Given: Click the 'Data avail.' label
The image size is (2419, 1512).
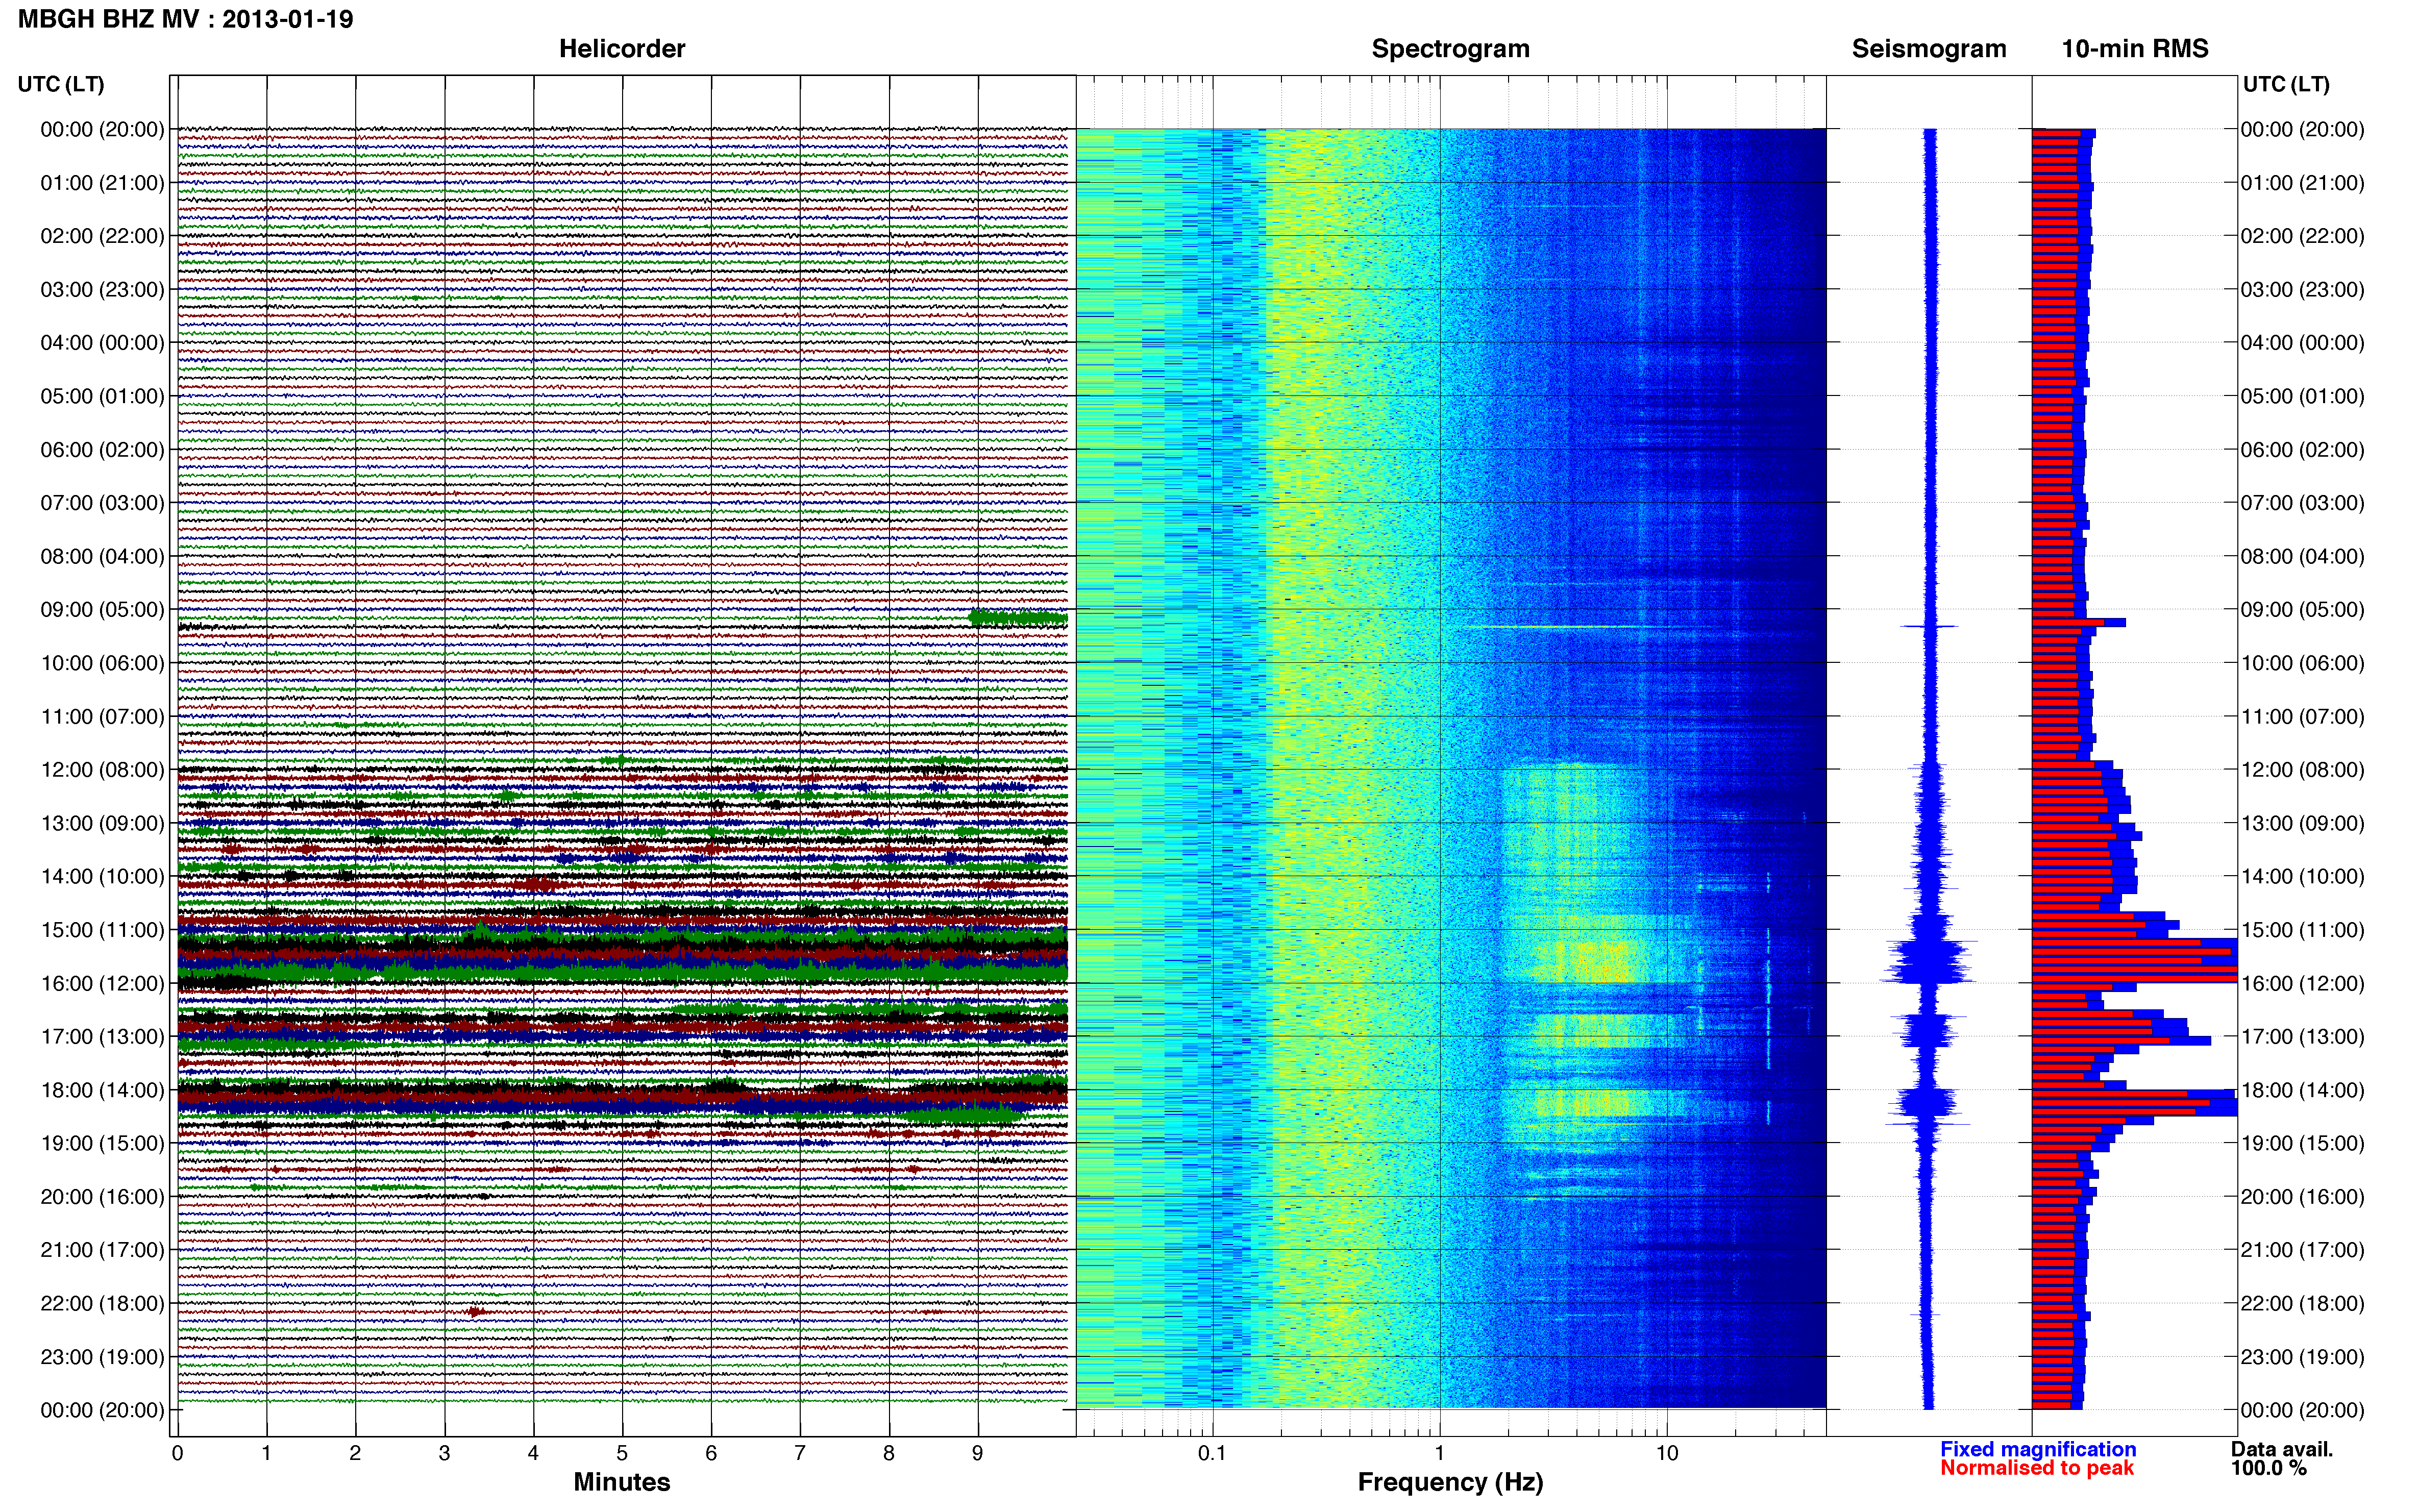Looking at the screenshot, I should tap(2281, 1449).
